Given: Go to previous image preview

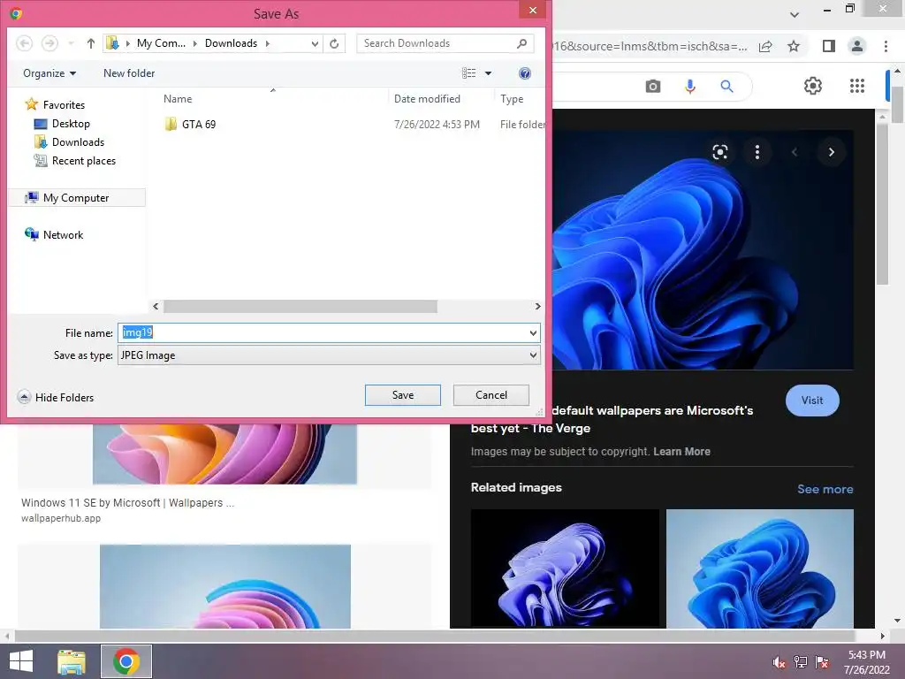Looking at the screenshot, I should pyautogui.click(x=795, y=152).
